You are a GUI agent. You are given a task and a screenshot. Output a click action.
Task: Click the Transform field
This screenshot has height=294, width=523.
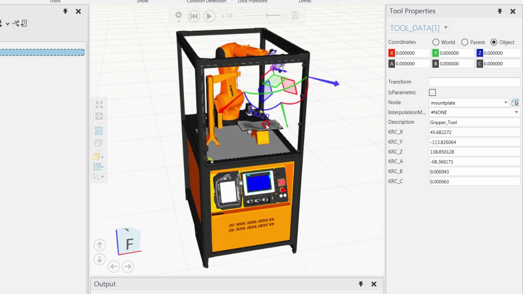click(475, 82)
